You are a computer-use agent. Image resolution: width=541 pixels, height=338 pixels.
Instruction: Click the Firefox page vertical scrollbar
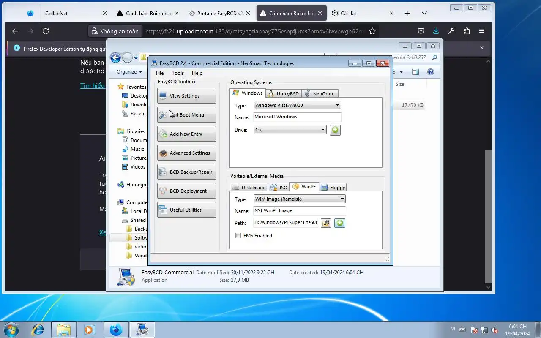tap(489, 217)
